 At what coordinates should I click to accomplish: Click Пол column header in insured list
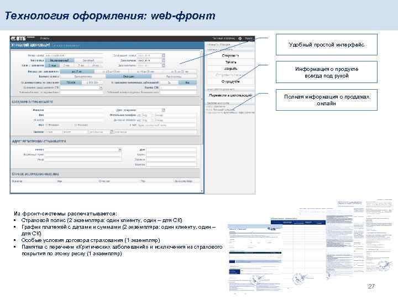[143, 181]
